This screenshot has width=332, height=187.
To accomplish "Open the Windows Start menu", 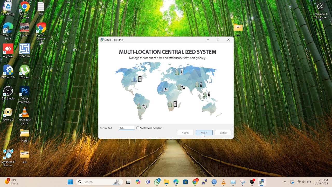I will (70, 182).
